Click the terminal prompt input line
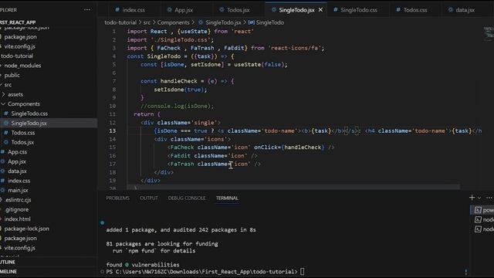Viewport: 494px width, 278px height. tap(205, 271)
